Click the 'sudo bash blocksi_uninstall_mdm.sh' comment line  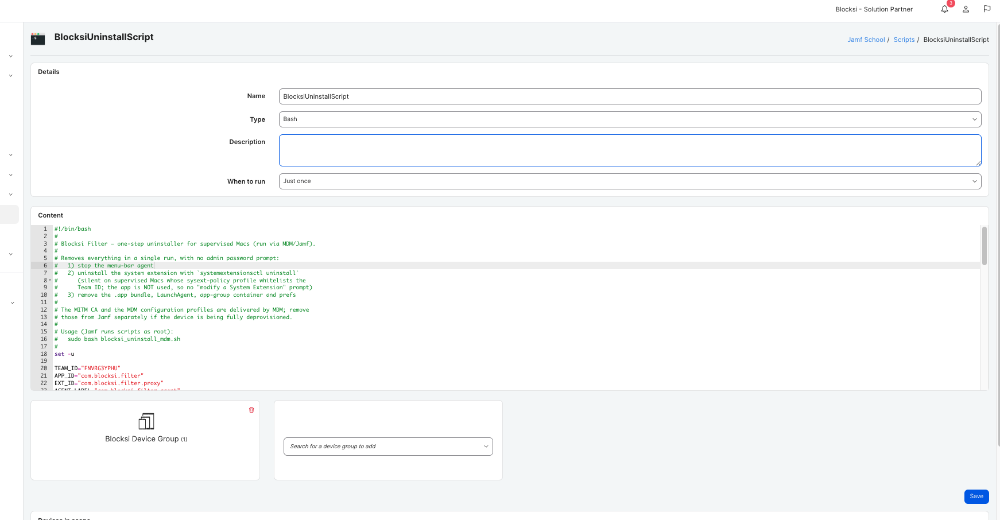coord(117,339)
